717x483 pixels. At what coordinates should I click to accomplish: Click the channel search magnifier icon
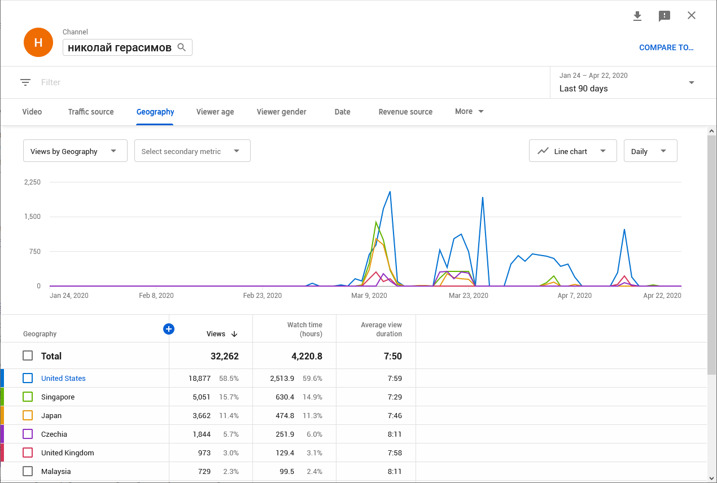pyautogui.click(x=182, y=47)
